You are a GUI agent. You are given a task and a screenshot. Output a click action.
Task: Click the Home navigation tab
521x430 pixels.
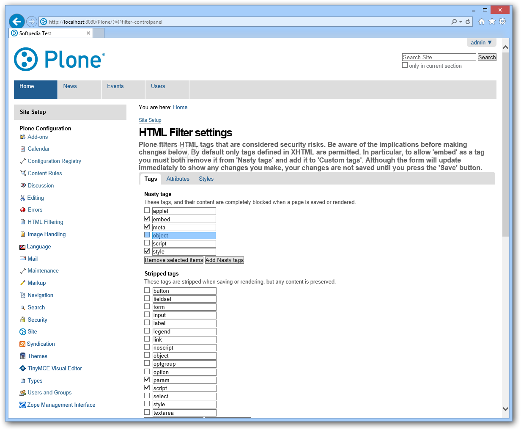click(36, 90)
